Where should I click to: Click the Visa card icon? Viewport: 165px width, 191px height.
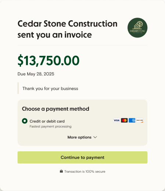click(x=116, y=120)
